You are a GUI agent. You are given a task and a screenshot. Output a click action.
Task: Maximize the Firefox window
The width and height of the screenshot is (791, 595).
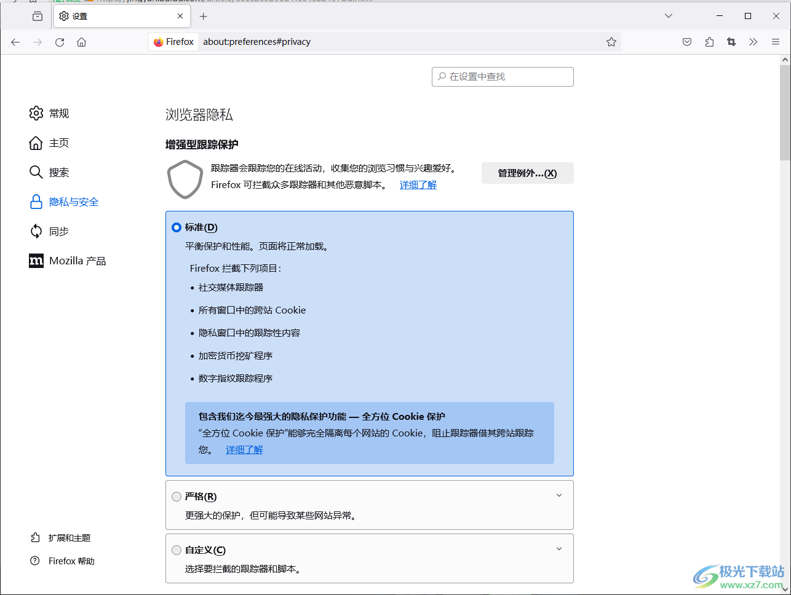coord(748,16)
